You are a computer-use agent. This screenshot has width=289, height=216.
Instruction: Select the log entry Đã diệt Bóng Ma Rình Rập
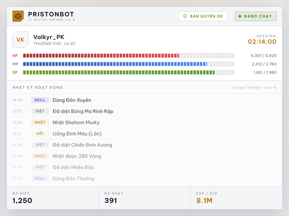(x=144, y=111)
